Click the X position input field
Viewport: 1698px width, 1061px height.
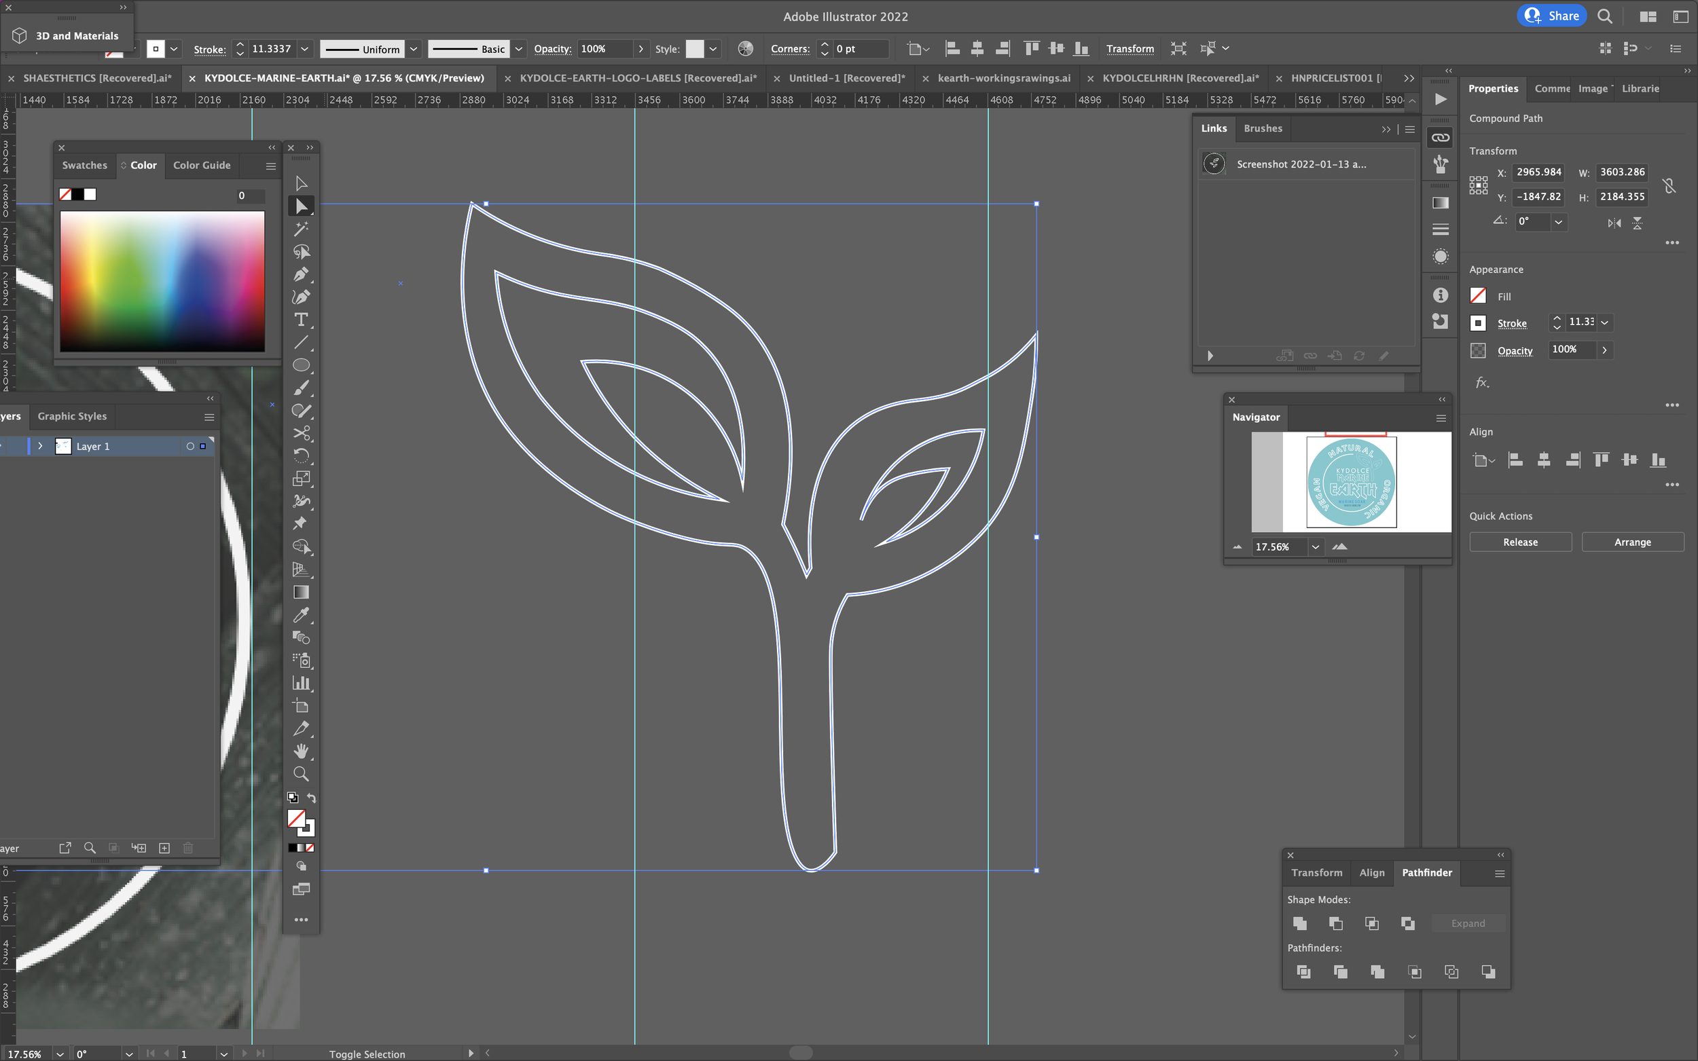(1538, 172)
